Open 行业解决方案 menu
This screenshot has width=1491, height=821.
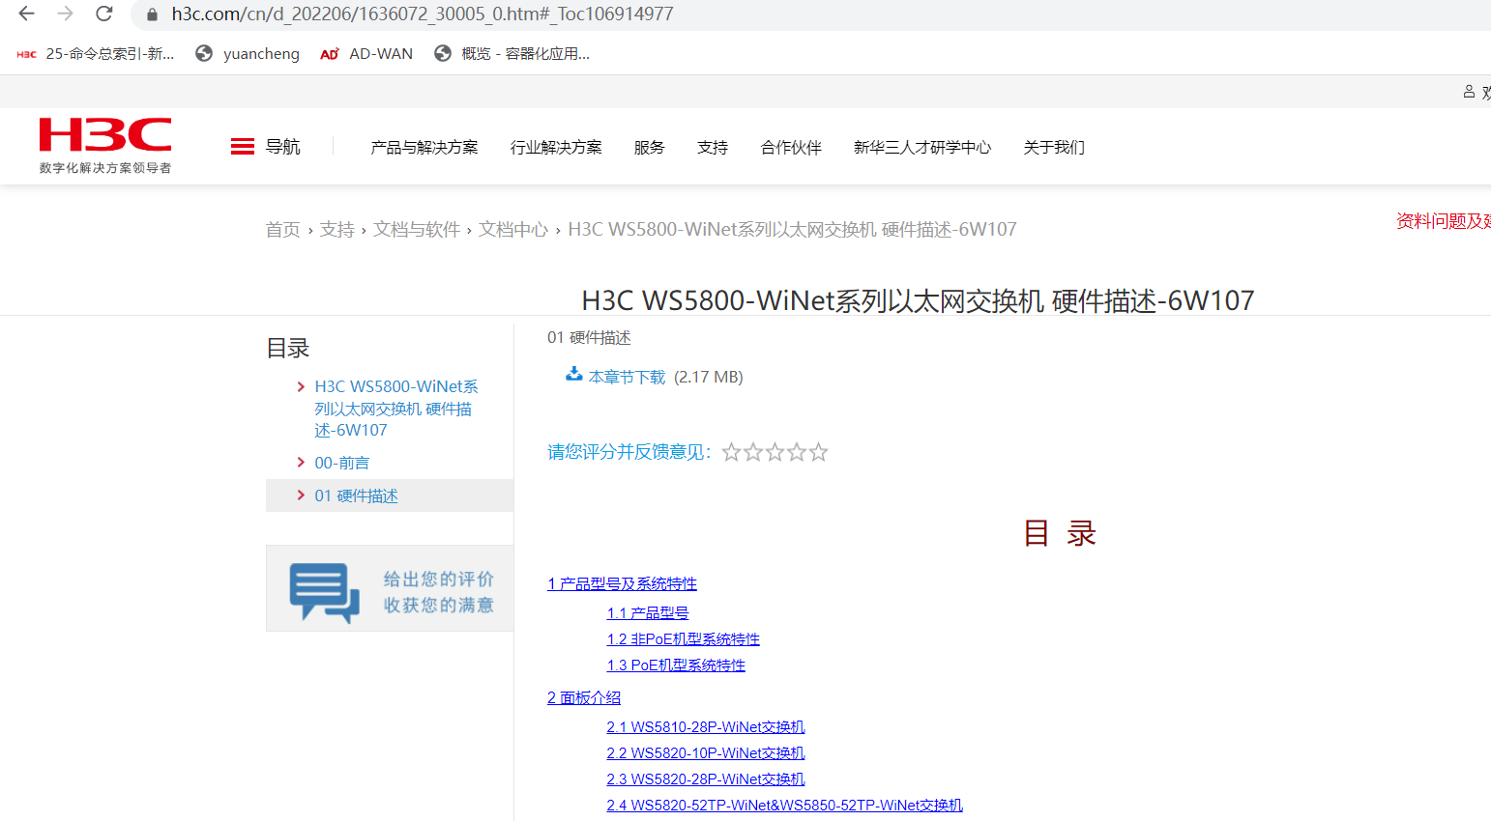[x=556, y=148]
